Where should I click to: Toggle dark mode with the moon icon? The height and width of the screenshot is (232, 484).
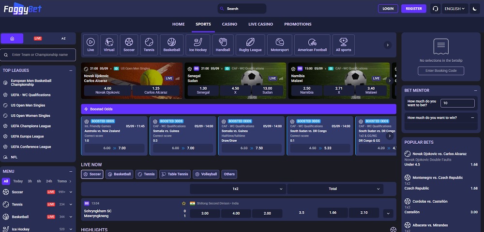(474, 9)
